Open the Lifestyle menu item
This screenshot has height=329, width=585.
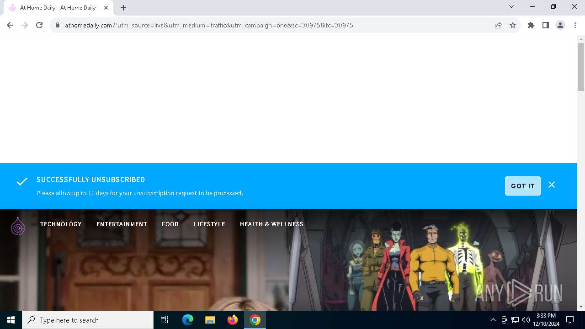pyautogui.click(x=209, y=224)
